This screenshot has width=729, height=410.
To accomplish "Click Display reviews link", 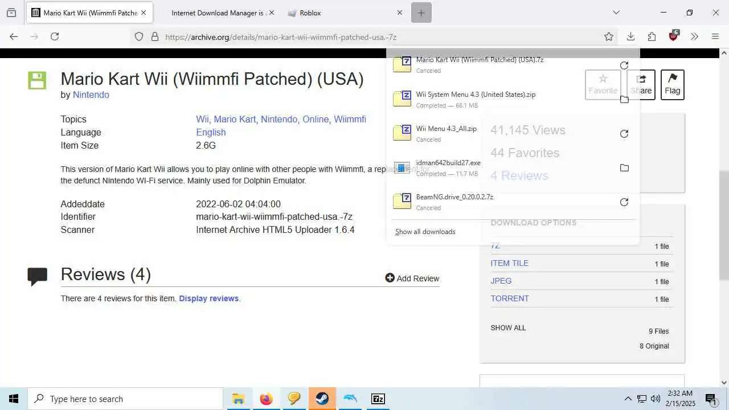I will pos(209,298).
